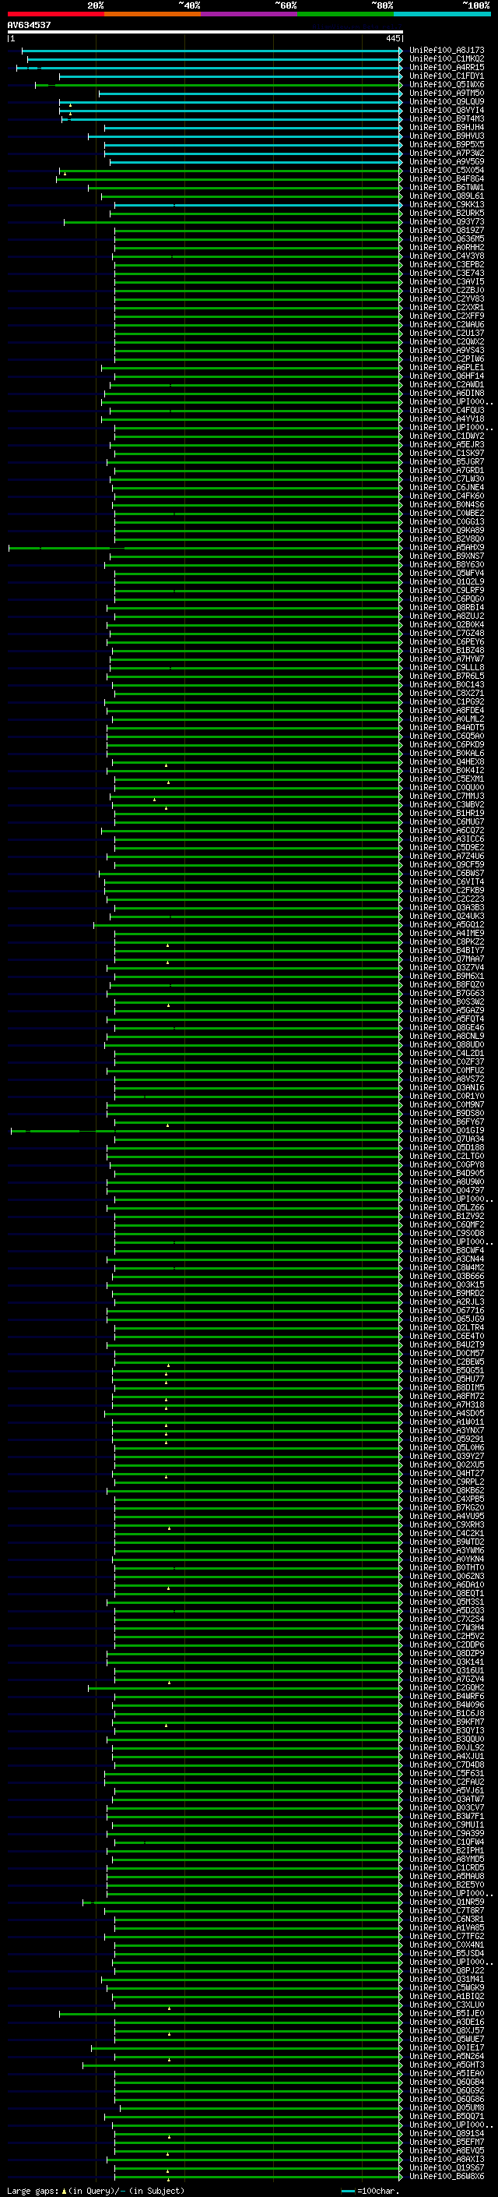Select label UniRef100_C1DWY2
The height and width of the screenshot is (2197, 498).
click(447, 436)
